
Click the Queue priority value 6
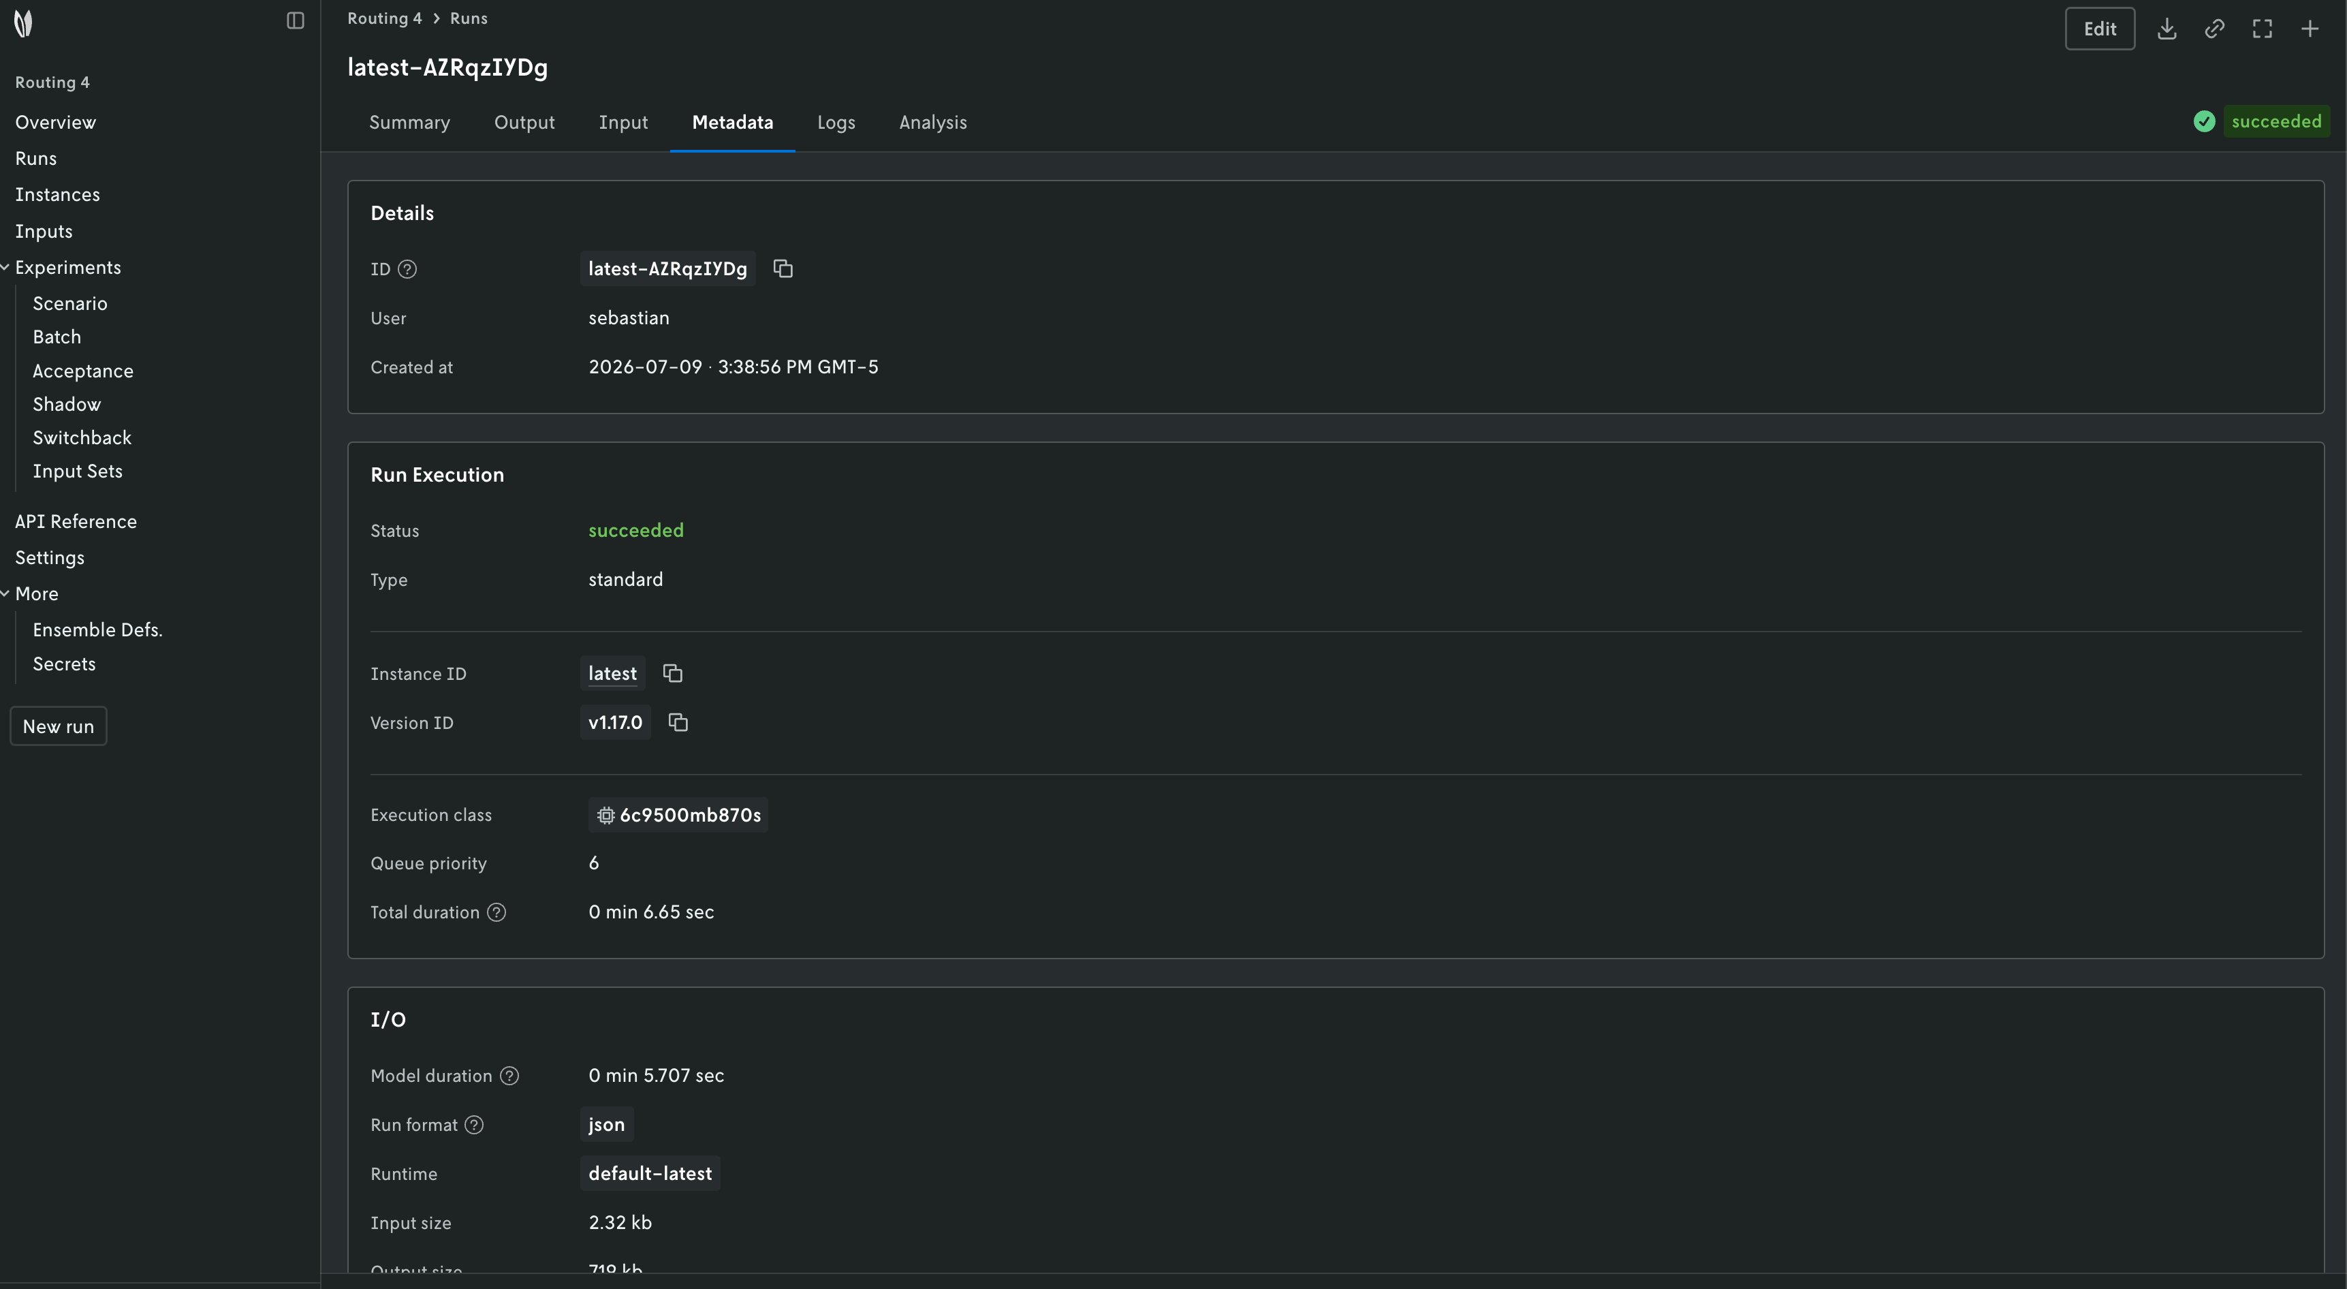(594, 863)
